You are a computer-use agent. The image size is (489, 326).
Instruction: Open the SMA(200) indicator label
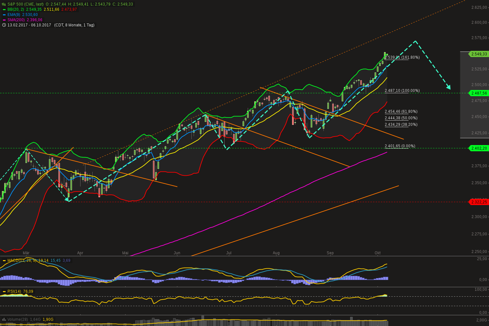(16, 20)
